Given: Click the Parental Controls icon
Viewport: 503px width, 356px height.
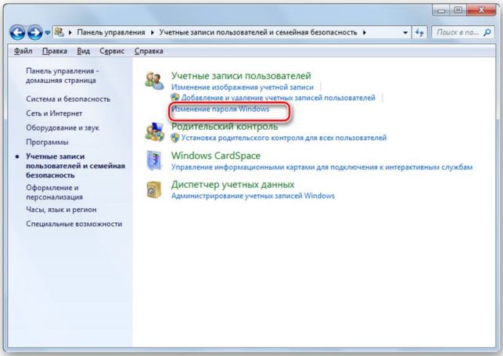Looking at the screenshot, I should pos(154,131).
